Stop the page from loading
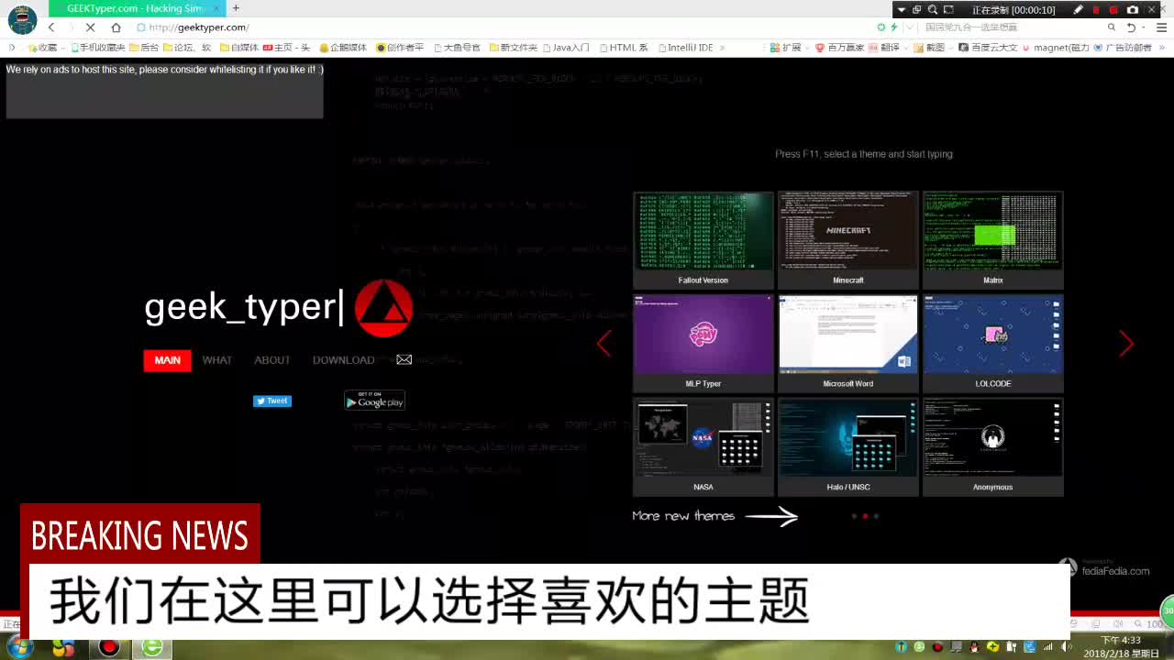This screenshot has width=1174, height=660. [90, 27]
